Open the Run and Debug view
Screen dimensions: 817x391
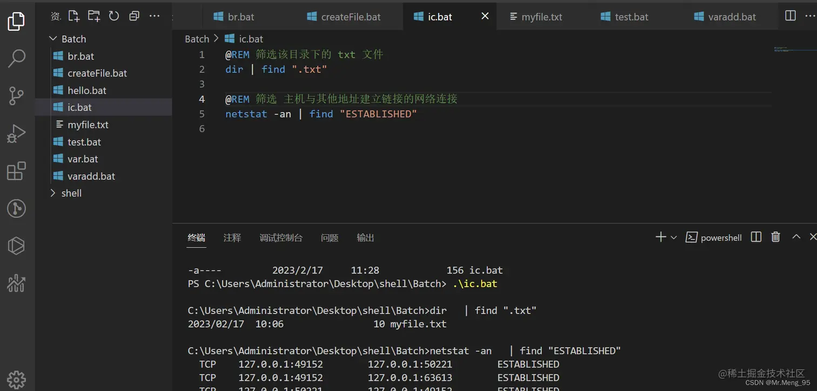click(x=16, y=134)
